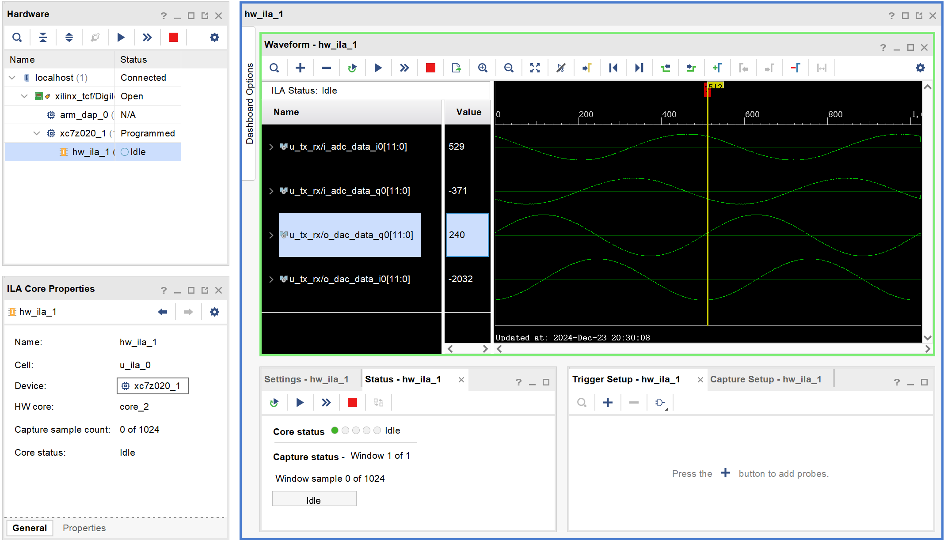Image resolution: width=944 pixels, height=540 pixels.
Task: Open the General tab in ILA Core Properties
Action: click(x=30, y=528)
